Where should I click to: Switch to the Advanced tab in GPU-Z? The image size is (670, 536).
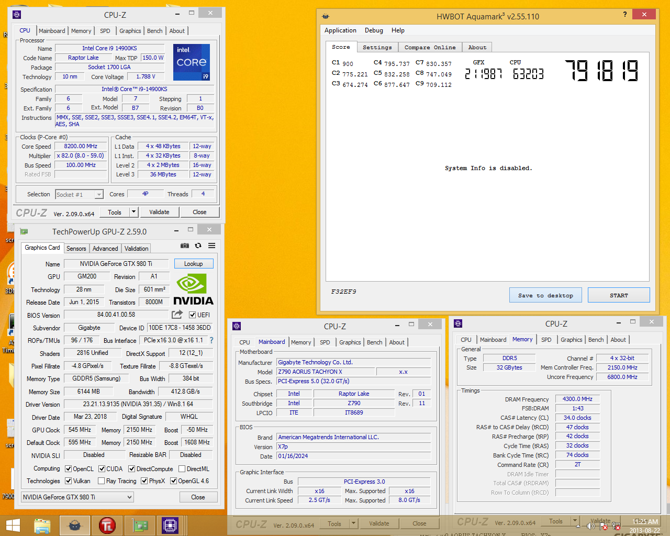coord(105,249)
